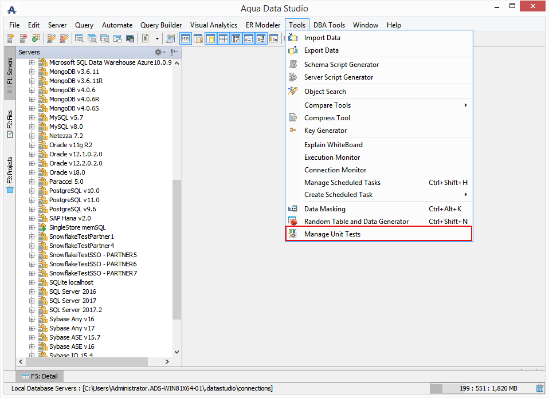Open the F2: Files side panel

click(x=10, y=124)
